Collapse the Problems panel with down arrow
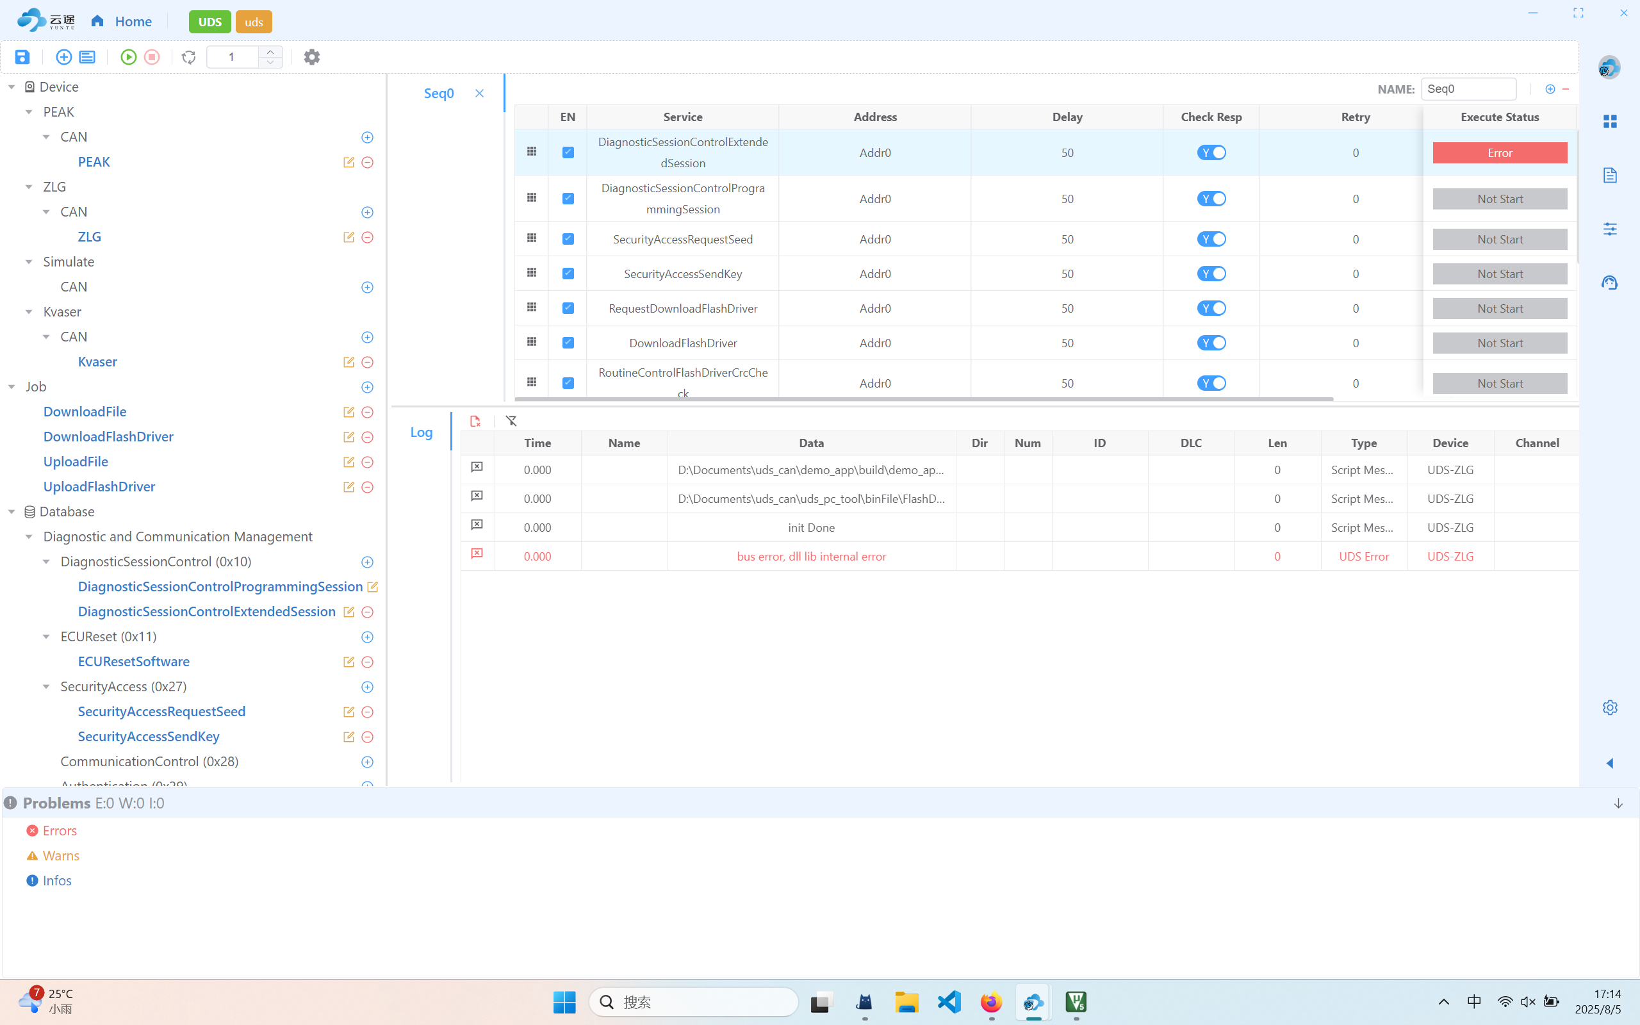Viewport: 1640px width, 1025px height. pos(1618,803)
